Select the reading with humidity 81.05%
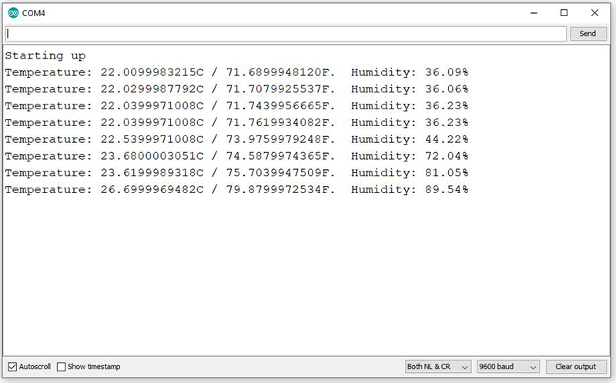Image resolution: width=616 pixels, height=383 pixels. click(x=236, y=173)
